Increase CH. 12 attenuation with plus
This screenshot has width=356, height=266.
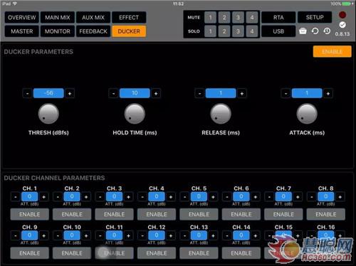171,235
